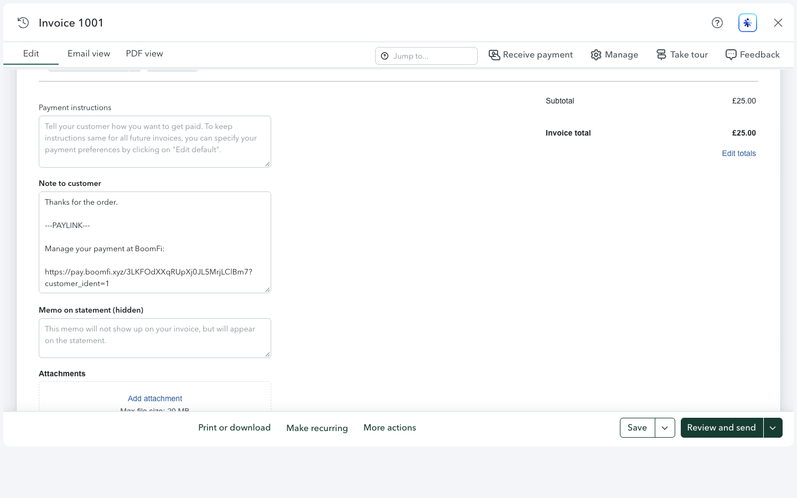
Task: Click the Save button
Action: coord(638,428)
